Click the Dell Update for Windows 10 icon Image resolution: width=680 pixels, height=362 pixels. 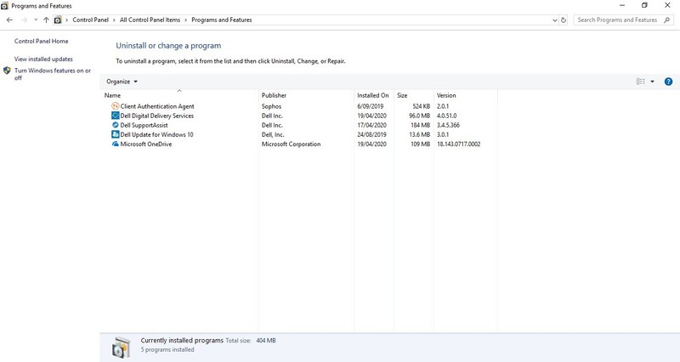[x=115, y=134]
